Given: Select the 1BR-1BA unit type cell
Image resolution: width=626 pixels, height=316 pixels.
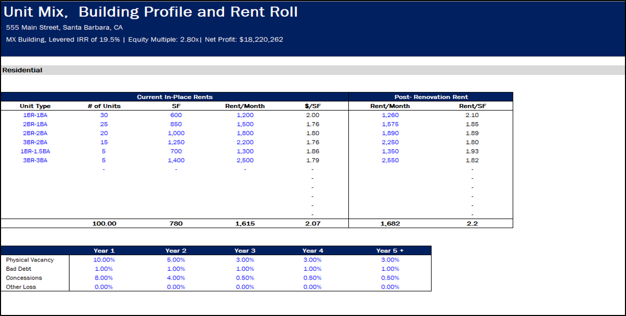Looking at the screenshot, I should point(35,115).
